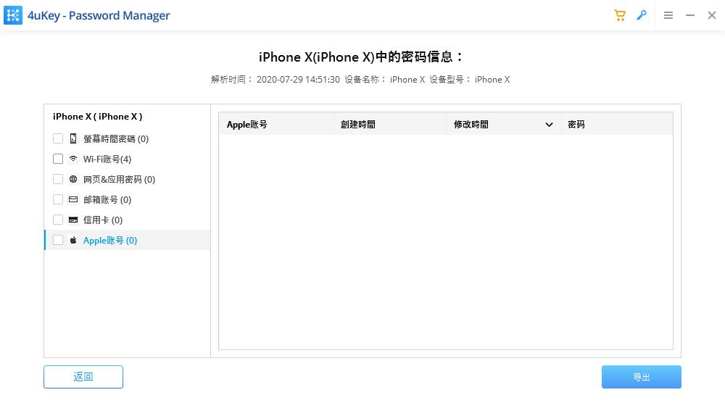Click the iPhone X ( iPhone X ) device heading
Viewport: 725px width, 403px height.
pos(98,117)
